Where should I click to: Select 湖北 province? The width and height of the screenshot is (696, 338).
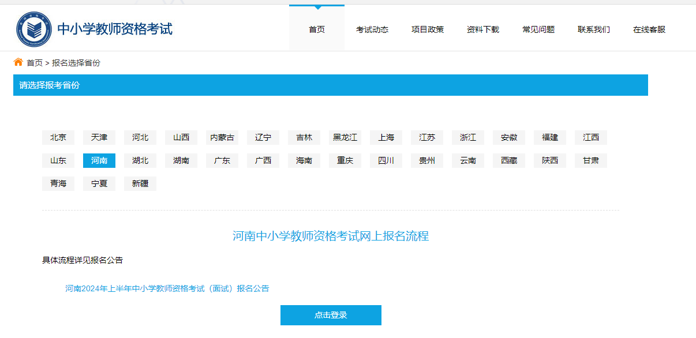(140, 160)
